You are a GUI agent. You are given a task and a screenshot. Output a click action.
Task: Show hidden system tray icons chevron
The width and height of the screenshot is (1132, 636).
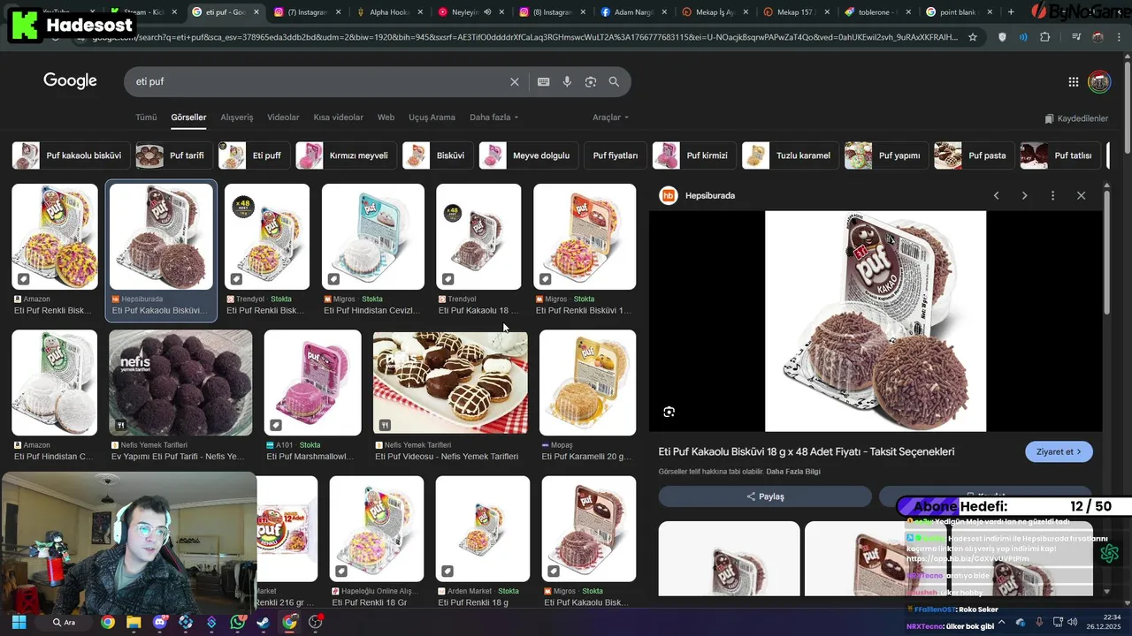pos(1002,622)
